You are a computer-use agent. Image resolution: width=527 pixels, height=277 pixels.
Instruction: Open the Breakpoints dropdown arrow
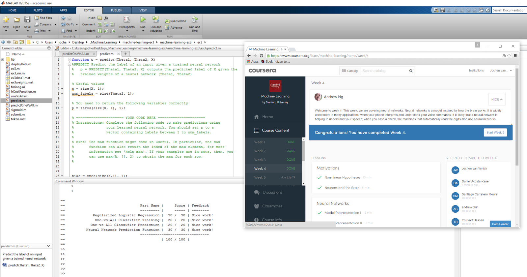127,31
